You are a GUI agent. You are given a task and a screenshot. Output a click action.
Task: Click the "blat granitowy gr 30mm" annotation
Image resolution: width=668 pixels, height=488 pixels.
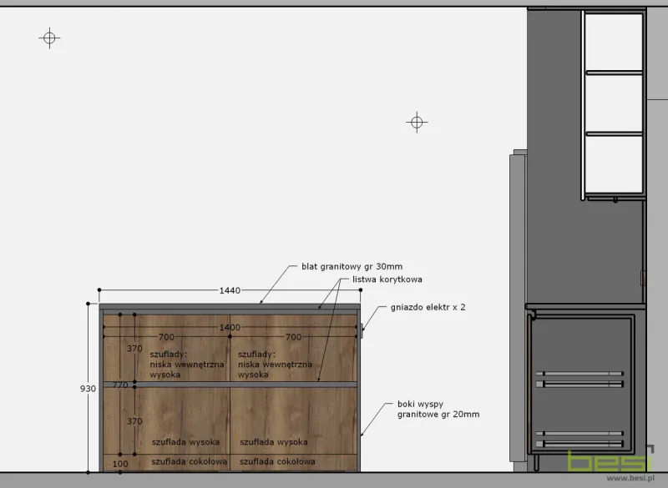tap(352, 267)
